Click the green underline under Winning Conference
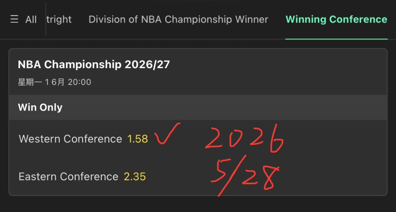Image resolution: width=396 pixels, height=212 pixels. click(336, 39)
